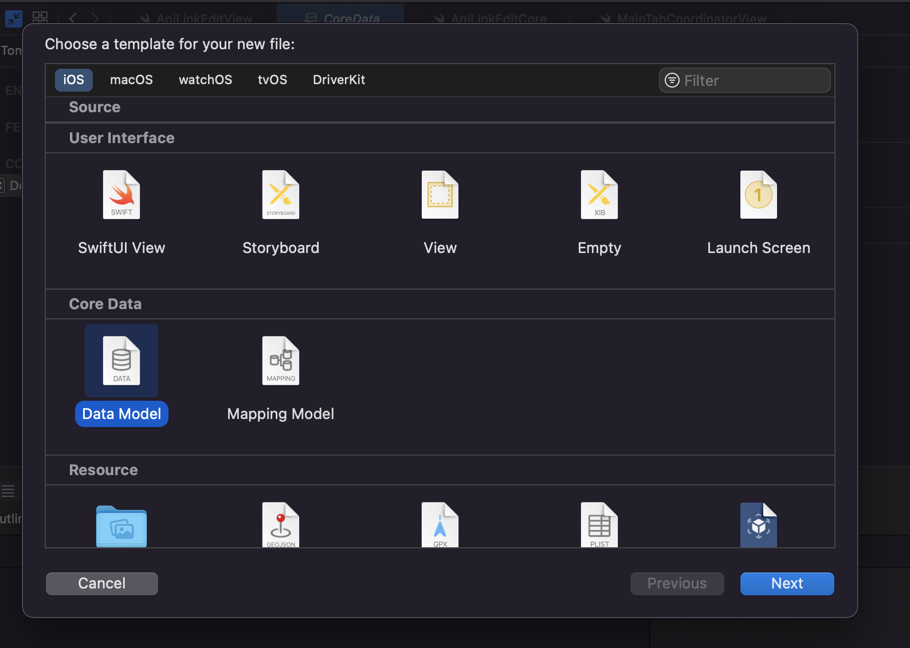This screenshot has width=910, height=648.
Task: Select the SceneKit 3D cube template icon
Action: pyautogui.click(x=759, y=525)
